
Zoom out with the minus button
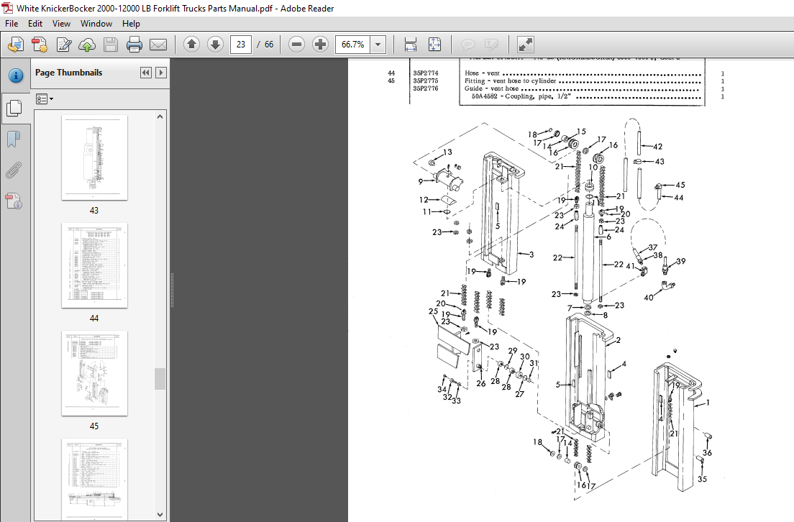pyautogui.click(x=297, y=45)
